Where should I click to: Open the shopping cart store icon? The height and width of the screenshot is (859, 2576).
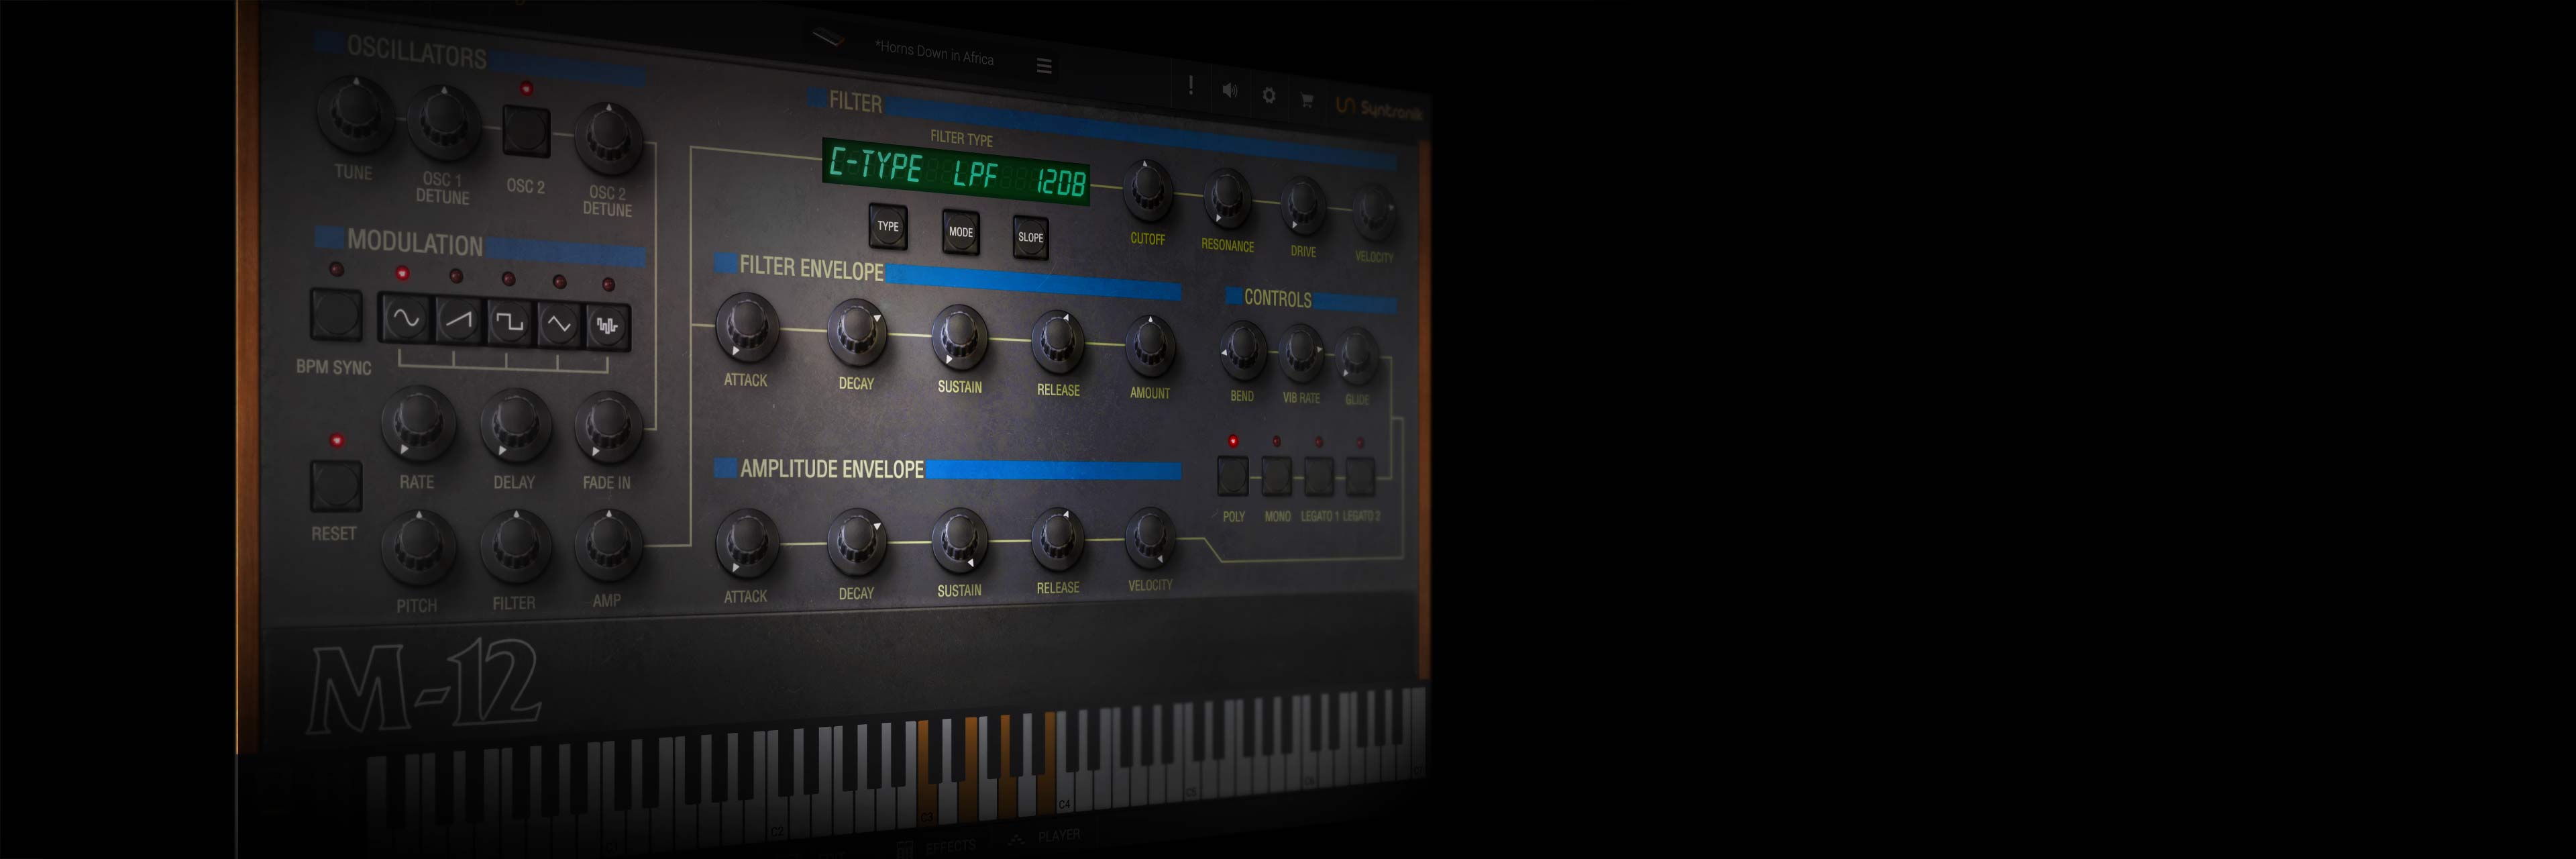[x=1306, y=99]
